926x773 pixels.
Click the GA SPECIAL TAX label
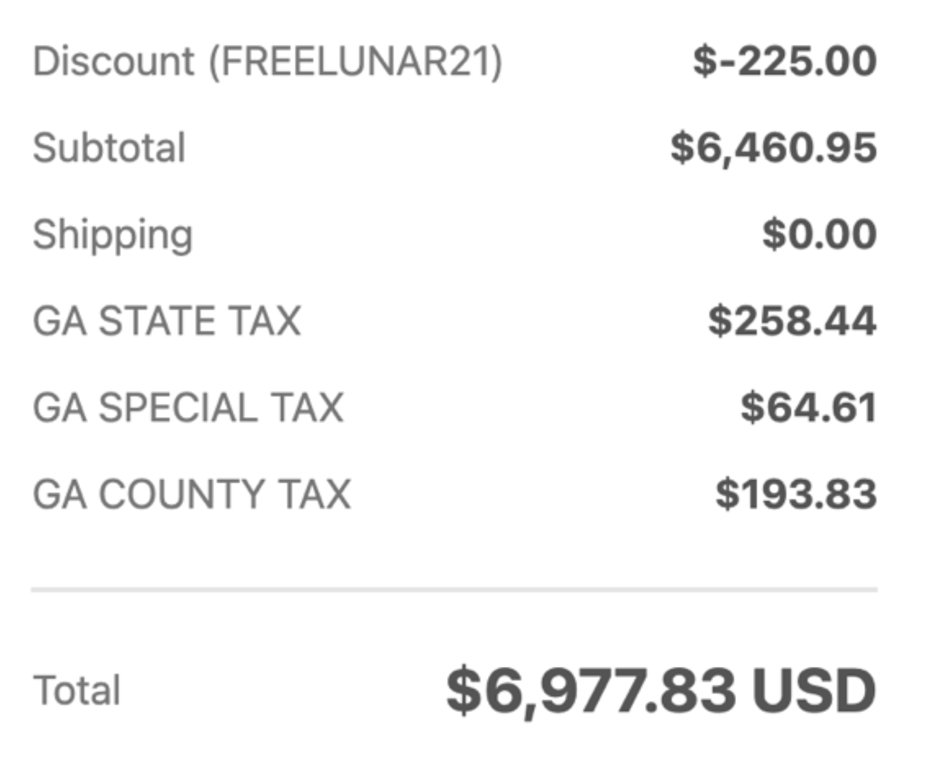(188, 408)
